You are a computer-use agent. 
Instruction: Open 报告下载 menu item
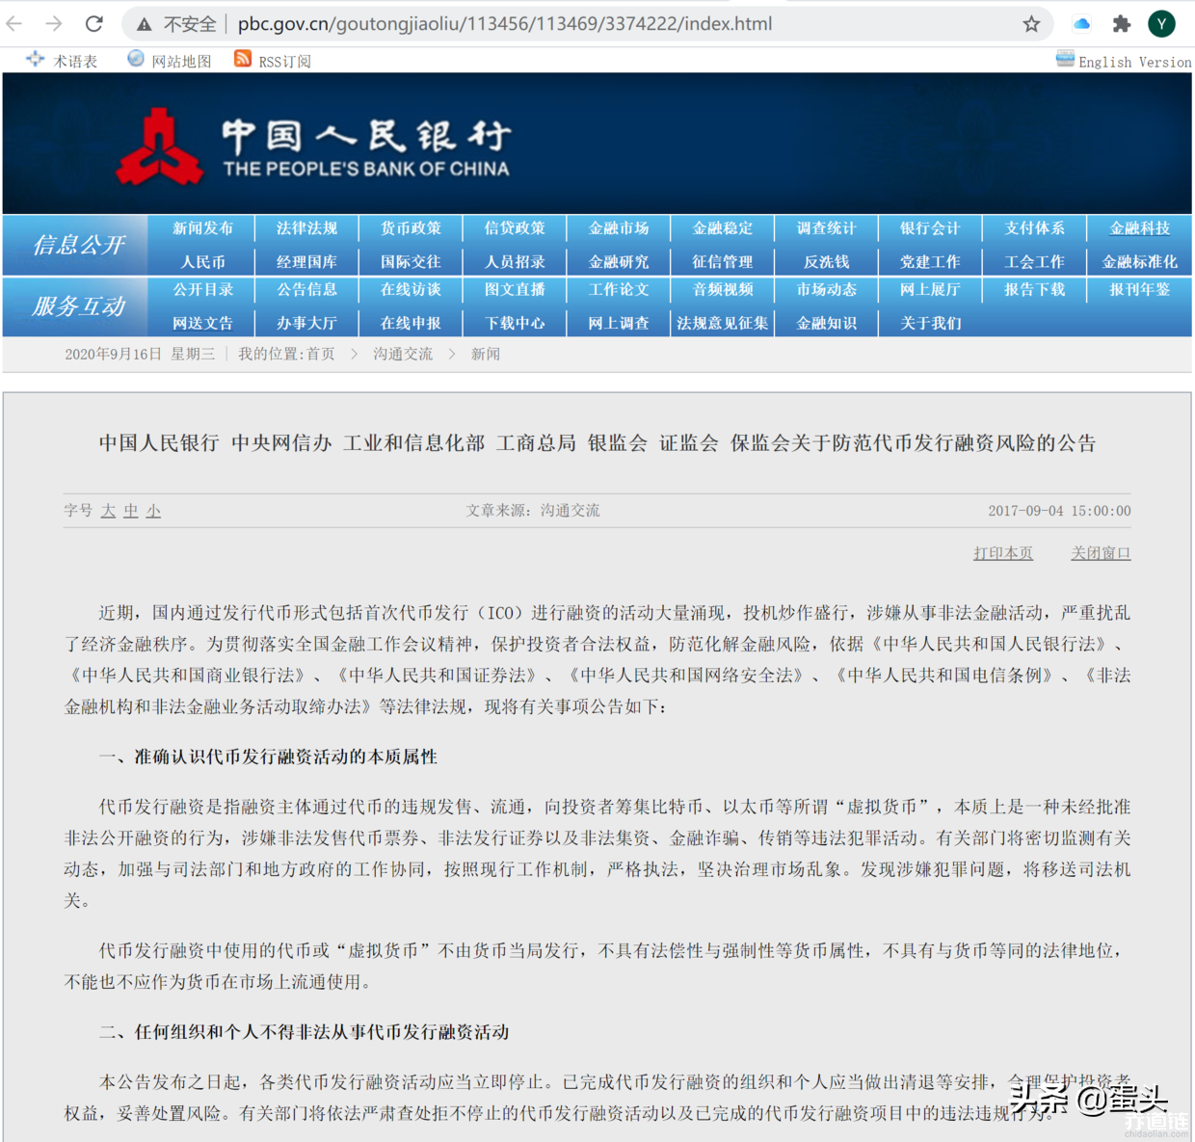pyautogui.click(x=1034, y=290)
